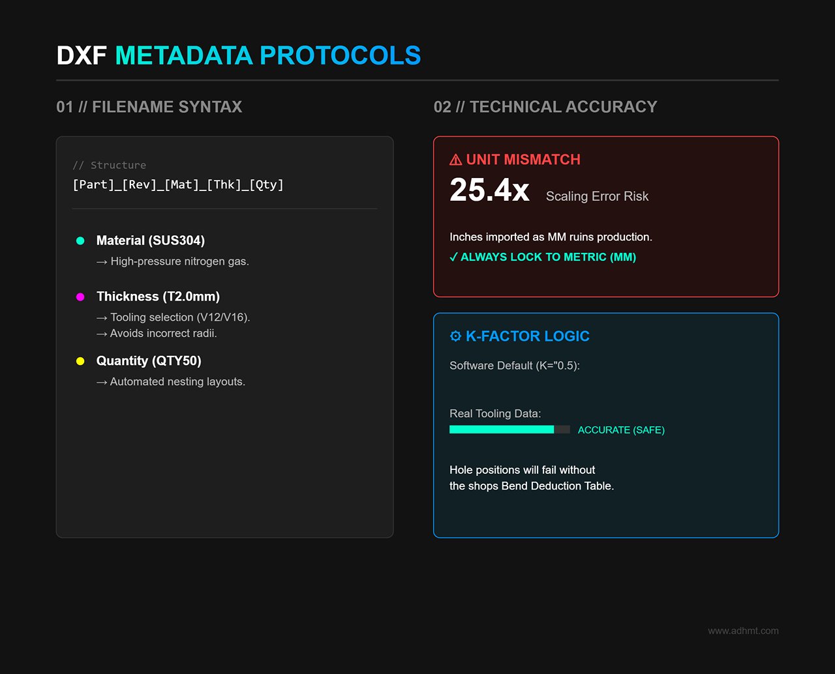Open the www.adhmt.com link
Viewport: 835px width, 674px height.
pos(743,631)
